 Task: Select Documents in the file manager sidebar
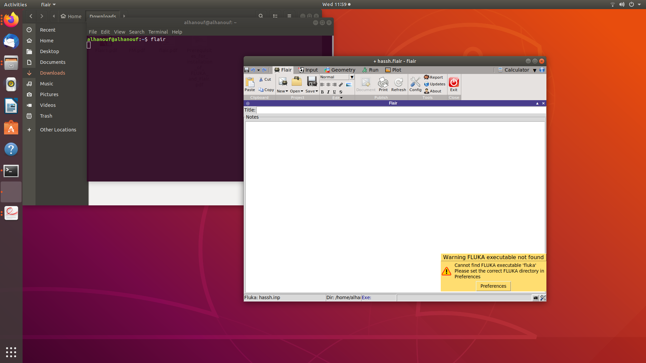(52, 62)
